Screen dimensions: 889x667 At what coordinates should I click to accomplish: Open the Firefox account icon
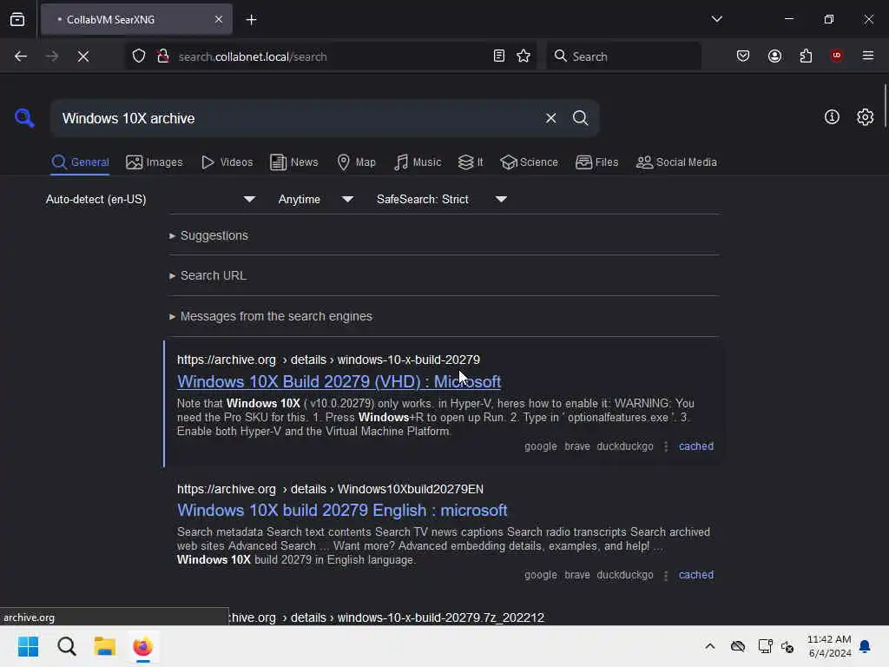click(x=774, y=56)
